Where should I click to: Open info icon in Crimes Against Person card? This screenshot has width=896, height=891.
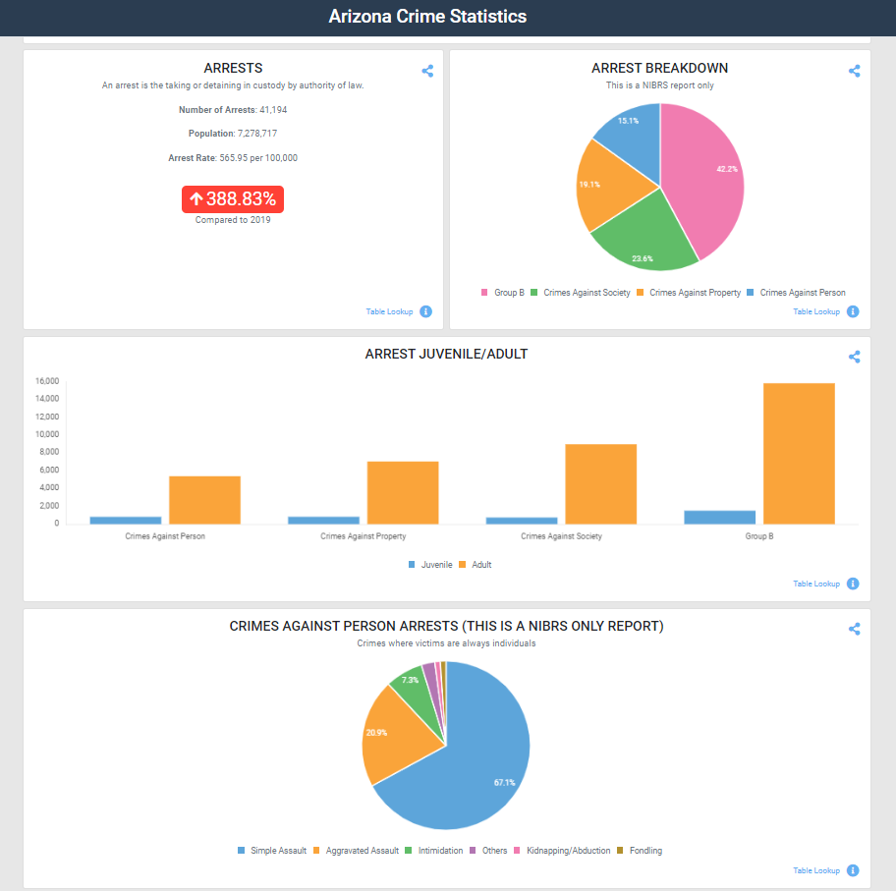pyautogui.click(x=852, y=870)
